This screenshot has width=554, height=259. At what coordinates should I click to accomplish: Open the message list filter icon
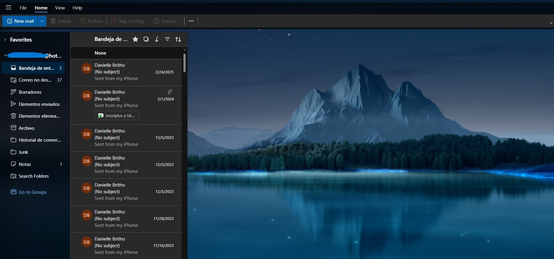167,39
